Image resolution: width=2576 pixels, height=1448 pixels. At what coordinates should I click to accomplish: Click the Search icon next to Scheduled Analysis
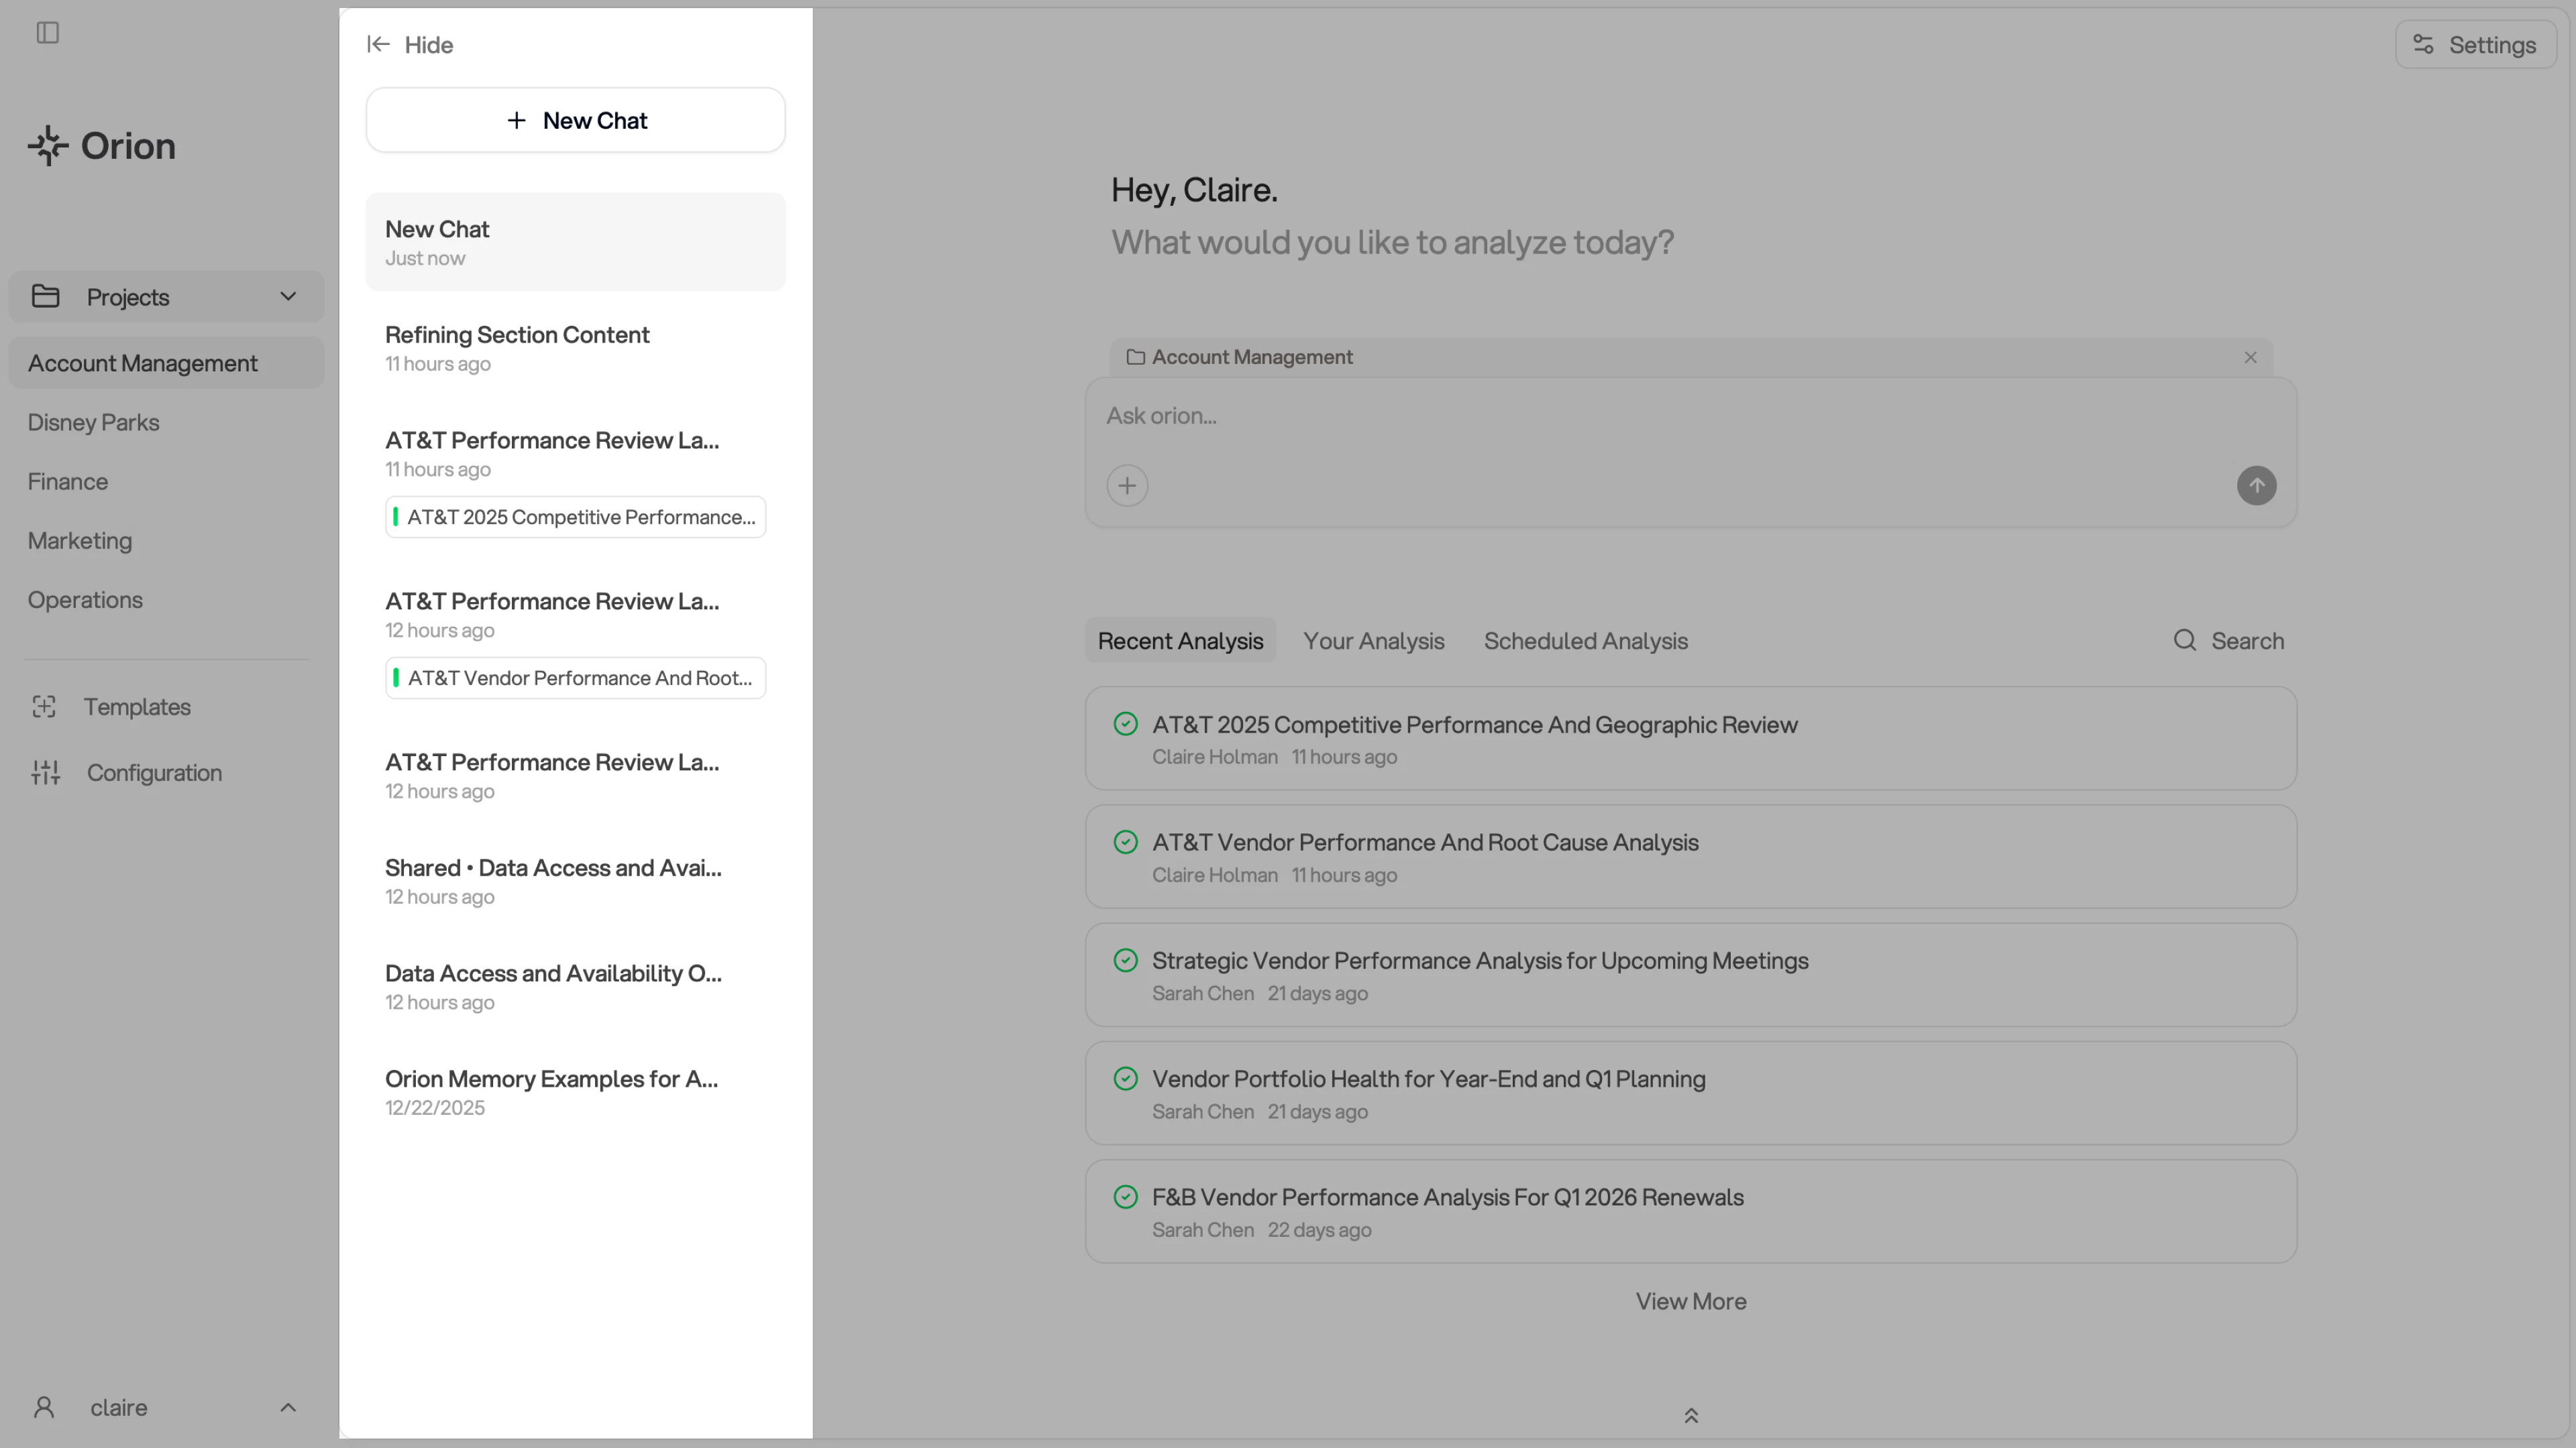(2185, 640)
